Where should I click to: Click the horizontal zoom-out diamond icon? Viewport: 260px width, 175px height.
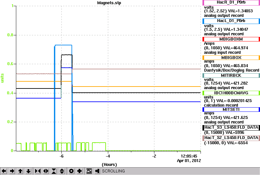click(46, 171)
